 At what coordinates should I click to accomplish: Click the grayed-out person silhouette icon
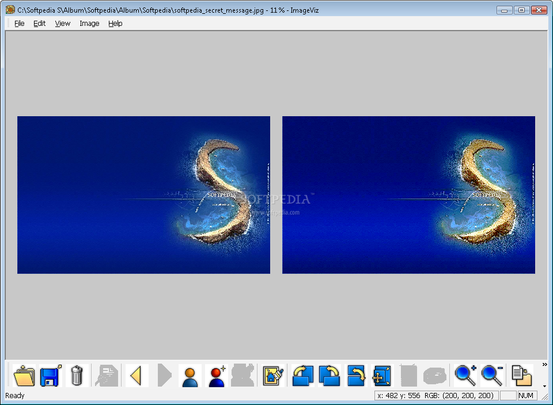(x=243, y=376)
